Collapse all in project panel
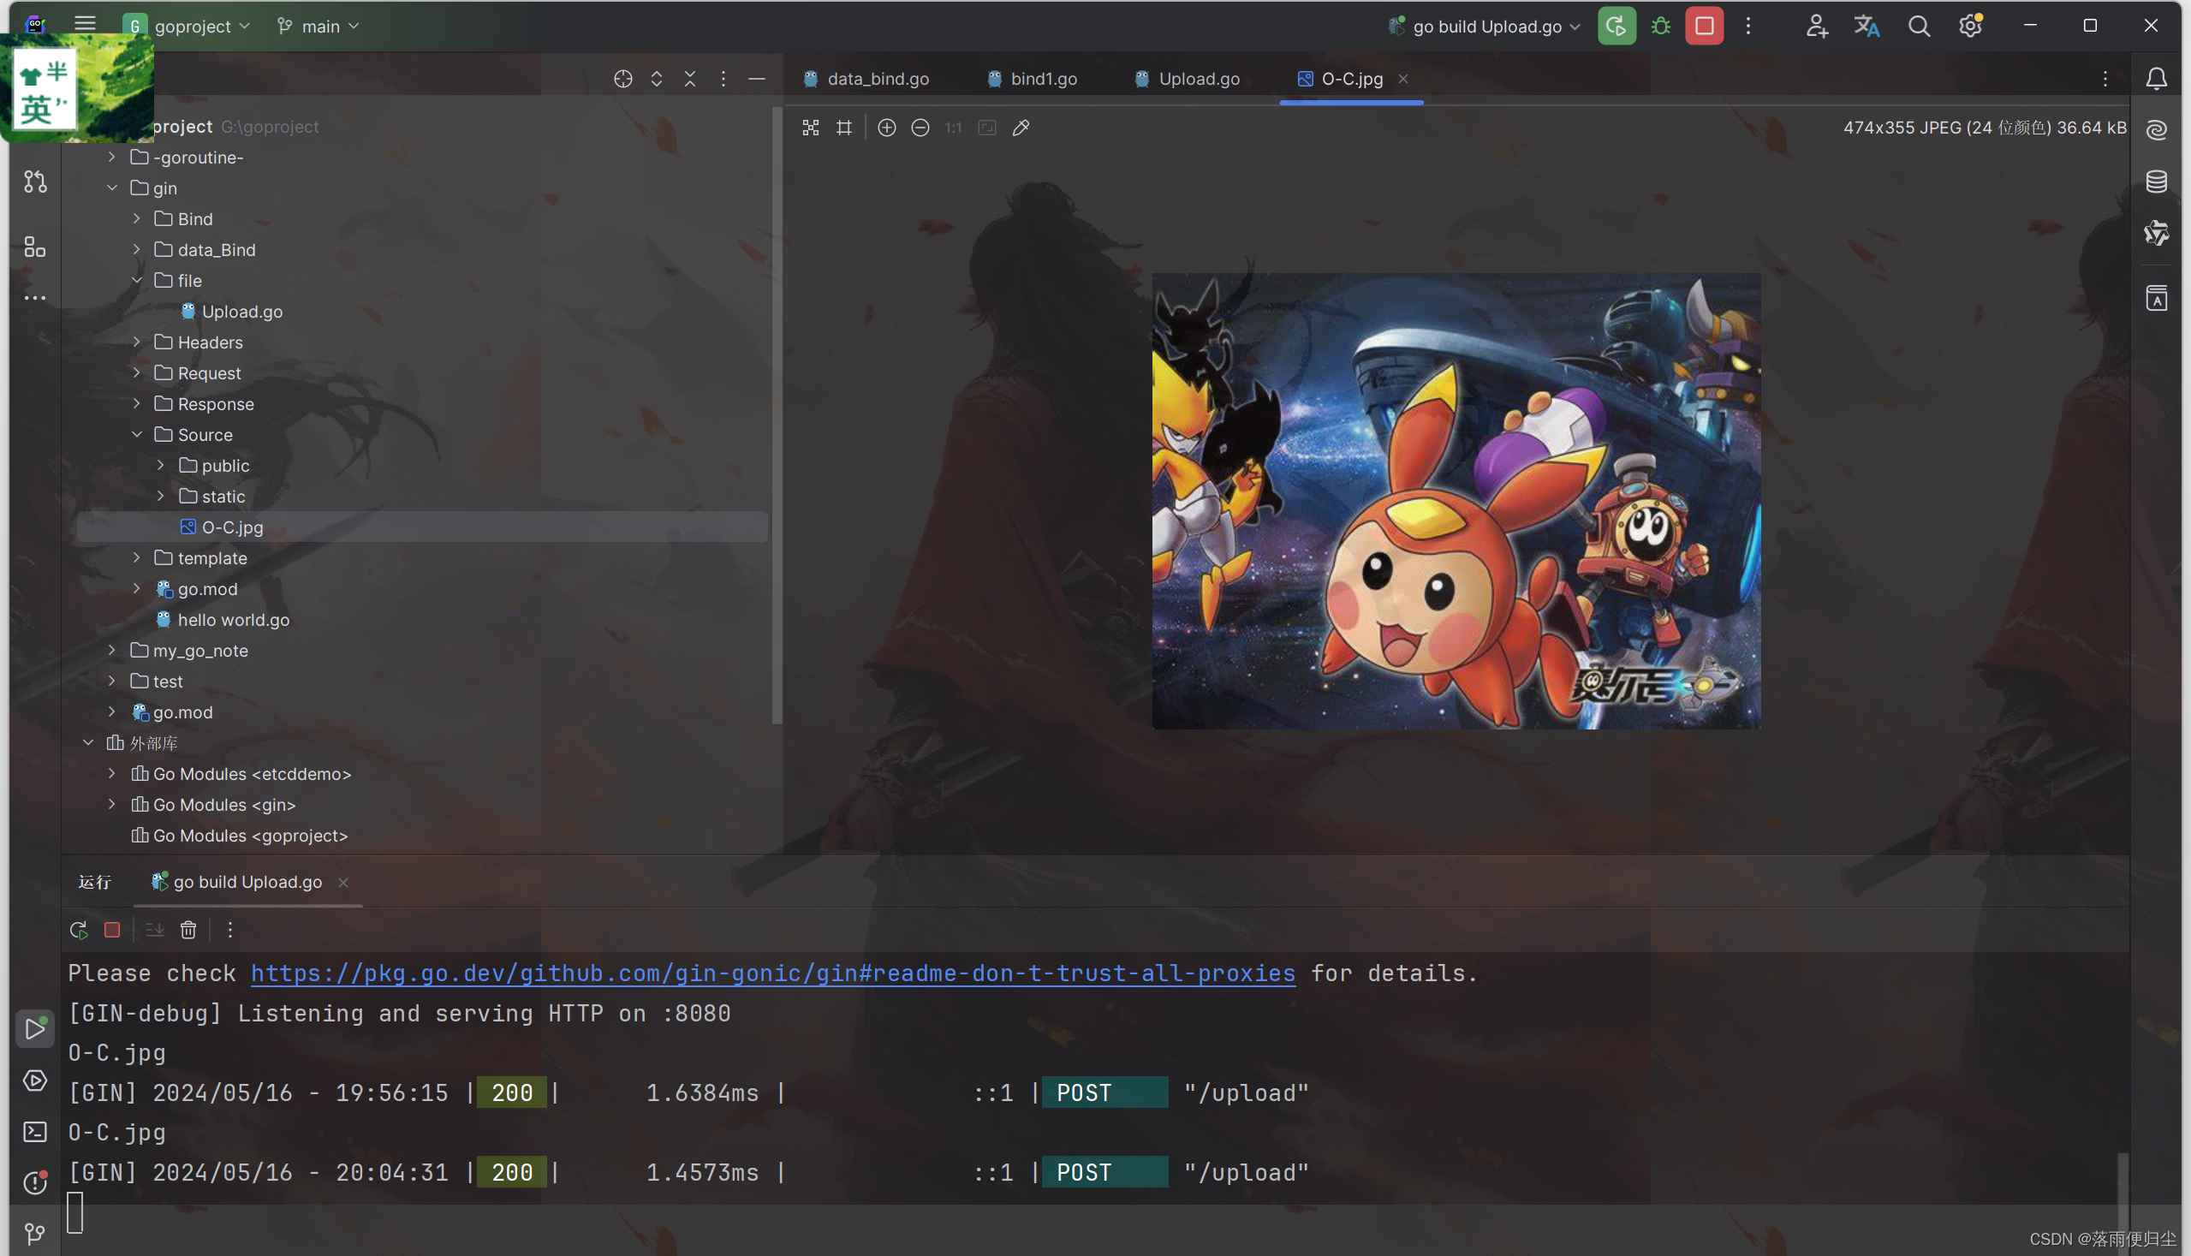Image resolution: width=2191 pixels, height=1256 pixels. [x=690, y=79]
